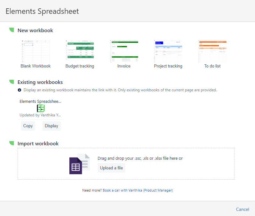The height and width of the screenshot is (216, 255).
Task: Click the existing spreadsheet green grid icon
Action: pyautogui.click(x=41, y=108)
